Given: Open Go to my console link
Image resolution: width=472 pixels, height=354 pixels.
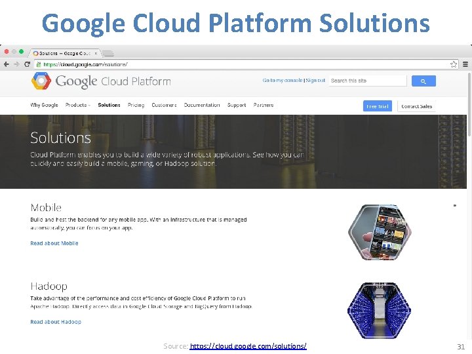Looking at the screenshot, I should click(283, 81).
